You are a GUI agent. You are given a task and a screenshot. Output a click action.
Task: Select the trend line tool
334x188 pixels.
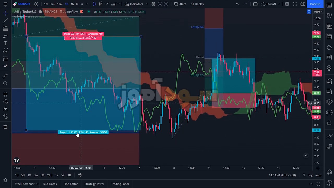5,21
